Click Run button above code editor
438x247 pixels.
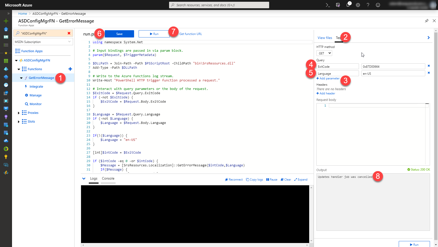pos(154,34)
